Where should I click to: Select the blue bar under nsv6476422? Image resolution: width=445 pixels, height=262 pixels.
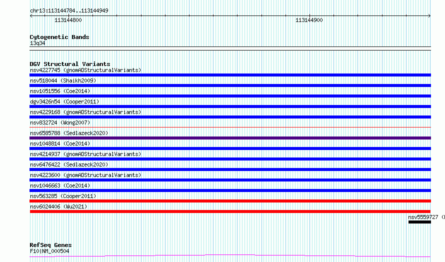coord(230,169)
